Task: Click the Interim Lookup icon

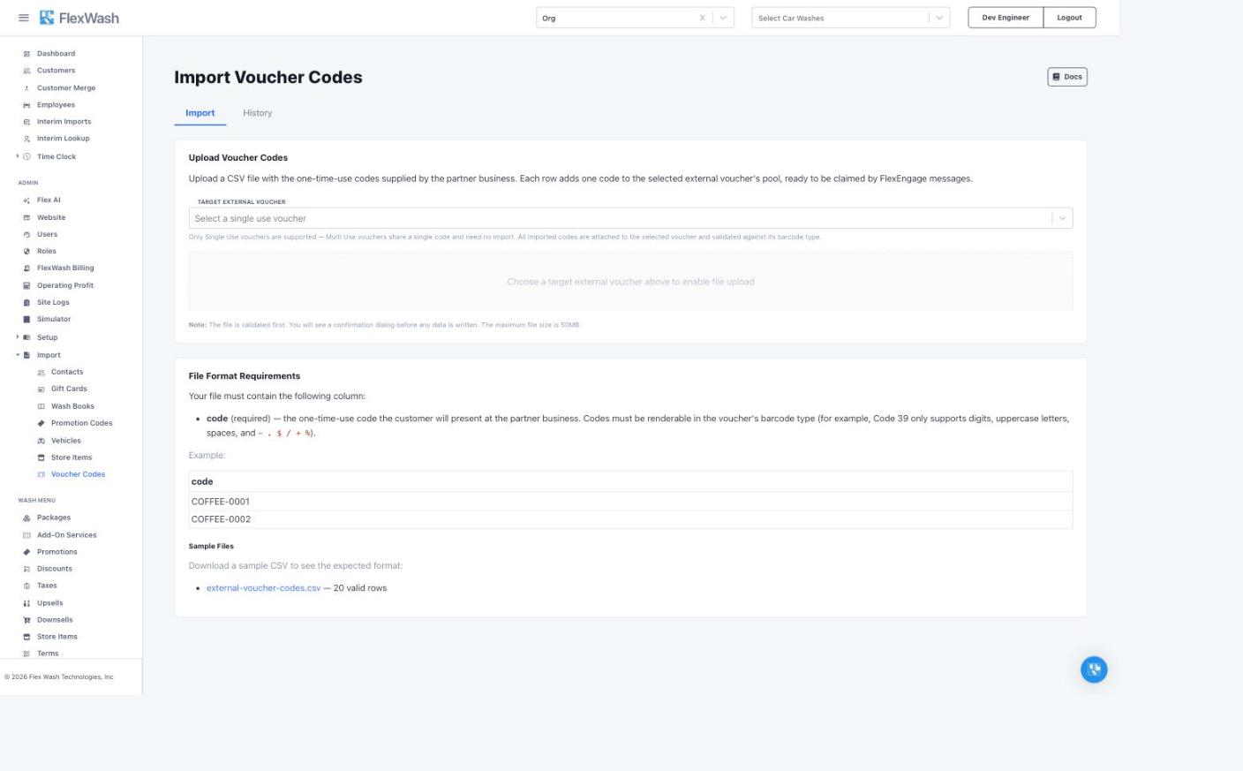Action: pyautogui.click(x=26, y=139)
